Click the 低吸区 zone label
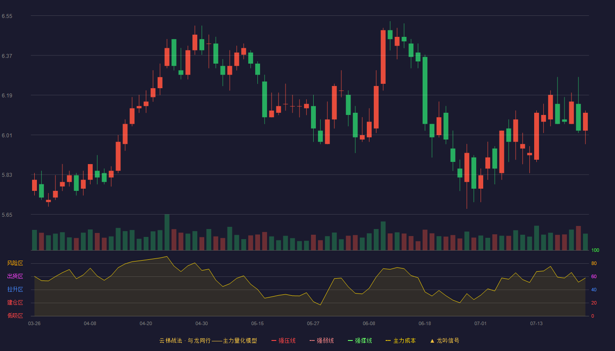The image size is (615, 351). tap(15, 316)
